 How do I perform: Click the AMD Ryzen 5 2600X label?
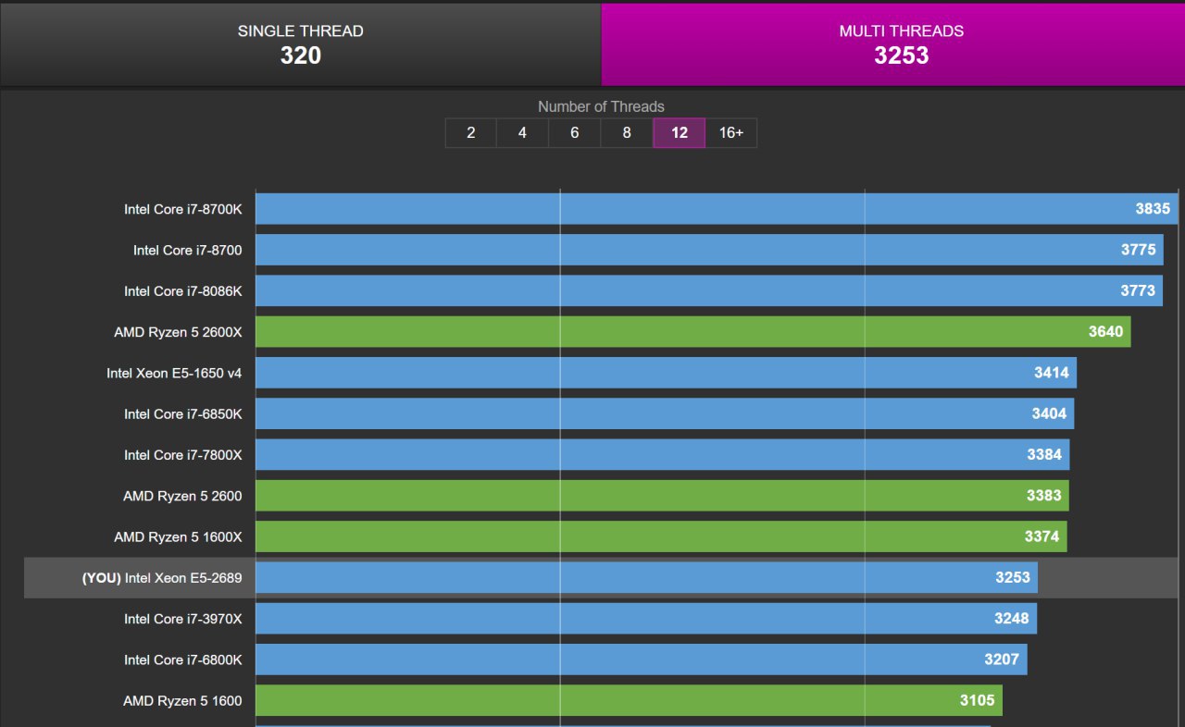[x=178, y=331]
